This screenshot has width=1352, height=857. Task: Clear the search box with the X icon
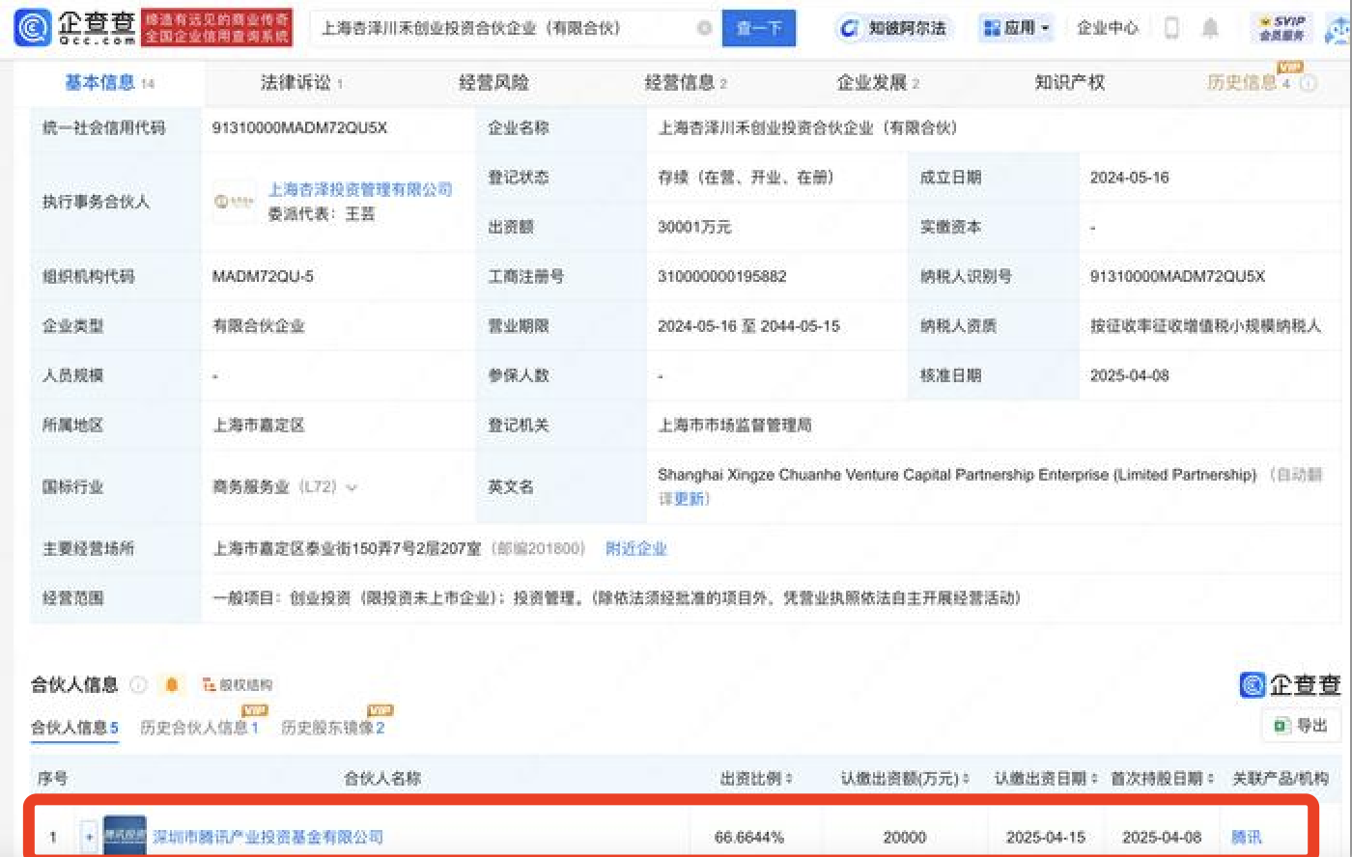click(705, 28)
